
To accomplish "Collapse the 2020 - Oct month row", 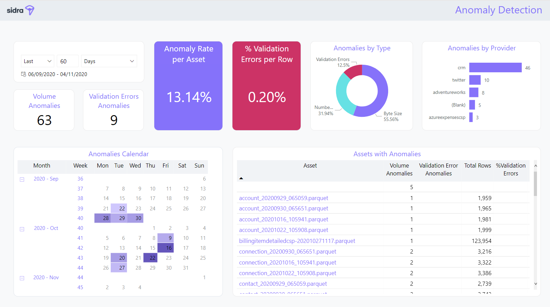I will coord(22,229).
